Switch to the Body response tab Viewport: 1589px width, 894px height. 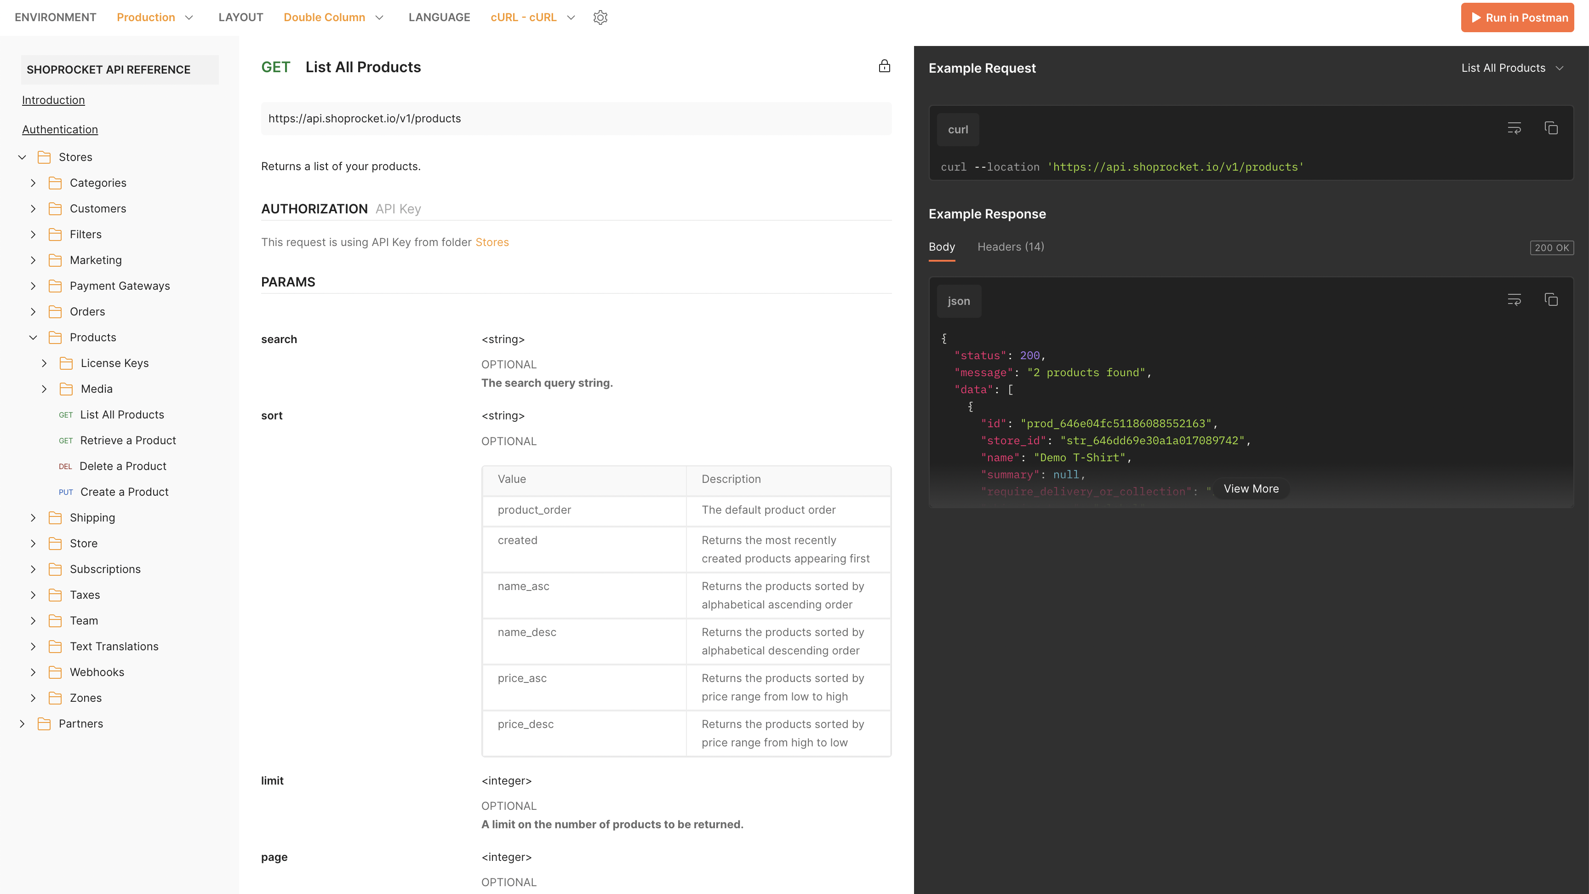point(941,247)
